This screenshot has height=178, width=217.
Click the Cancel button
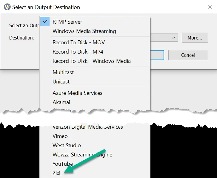(x=188, y=55)
